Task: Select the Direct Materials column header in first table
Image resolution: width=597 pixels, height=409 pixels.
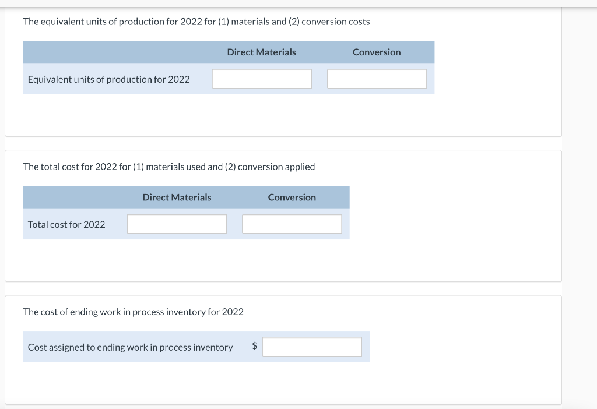Action: [x=261, y=52]
